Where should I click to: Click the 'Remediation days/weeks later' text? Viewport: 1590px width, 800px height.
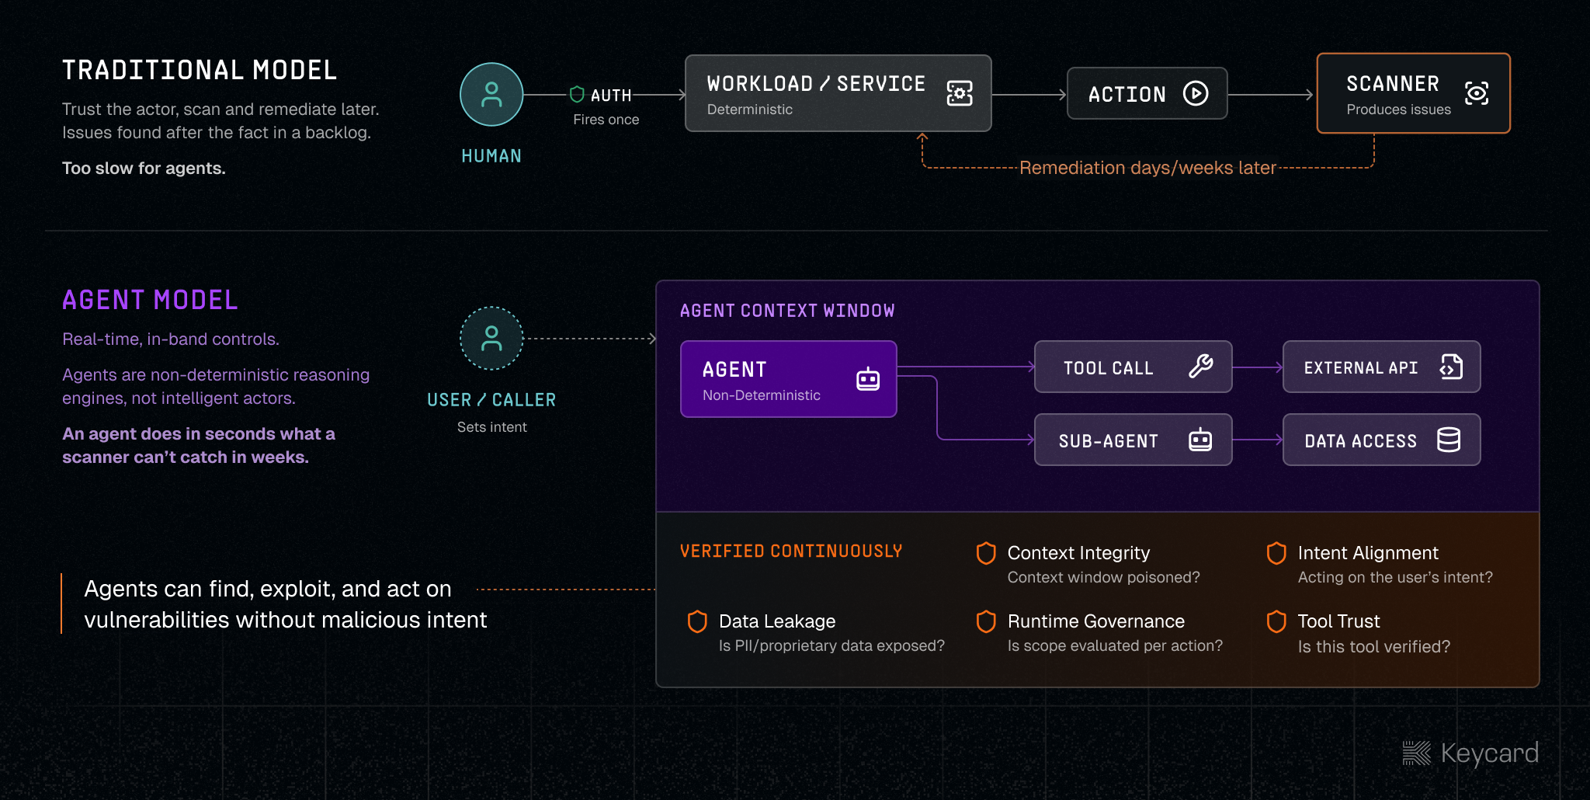(x=1147, y=168)
